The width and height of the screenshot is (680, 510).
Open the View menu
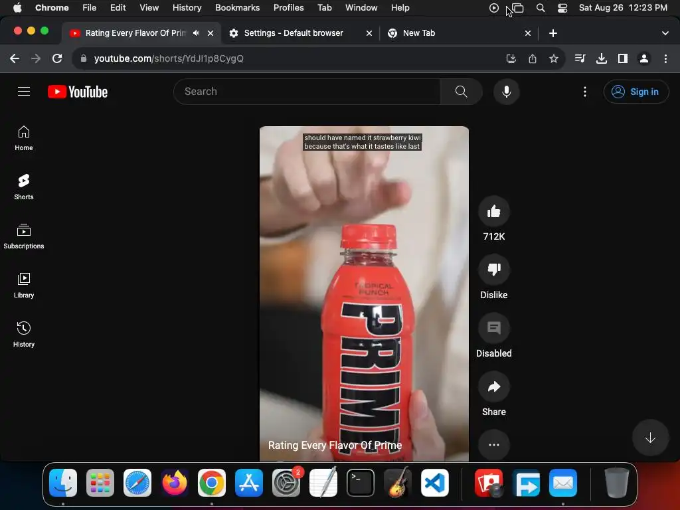[149, 8]
